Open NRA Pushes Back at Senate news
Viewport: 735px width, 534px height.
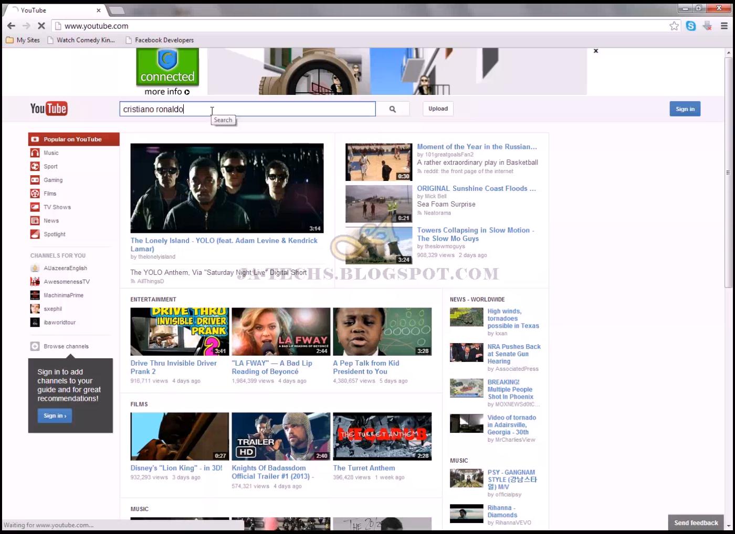point(513,354)
